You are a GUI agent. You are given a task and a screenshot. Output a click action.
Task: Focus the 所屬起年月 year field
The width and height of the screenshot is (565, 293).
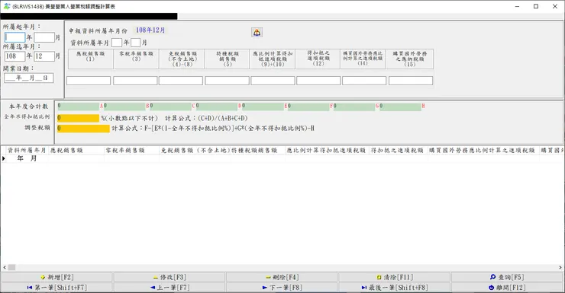point(15,37)
